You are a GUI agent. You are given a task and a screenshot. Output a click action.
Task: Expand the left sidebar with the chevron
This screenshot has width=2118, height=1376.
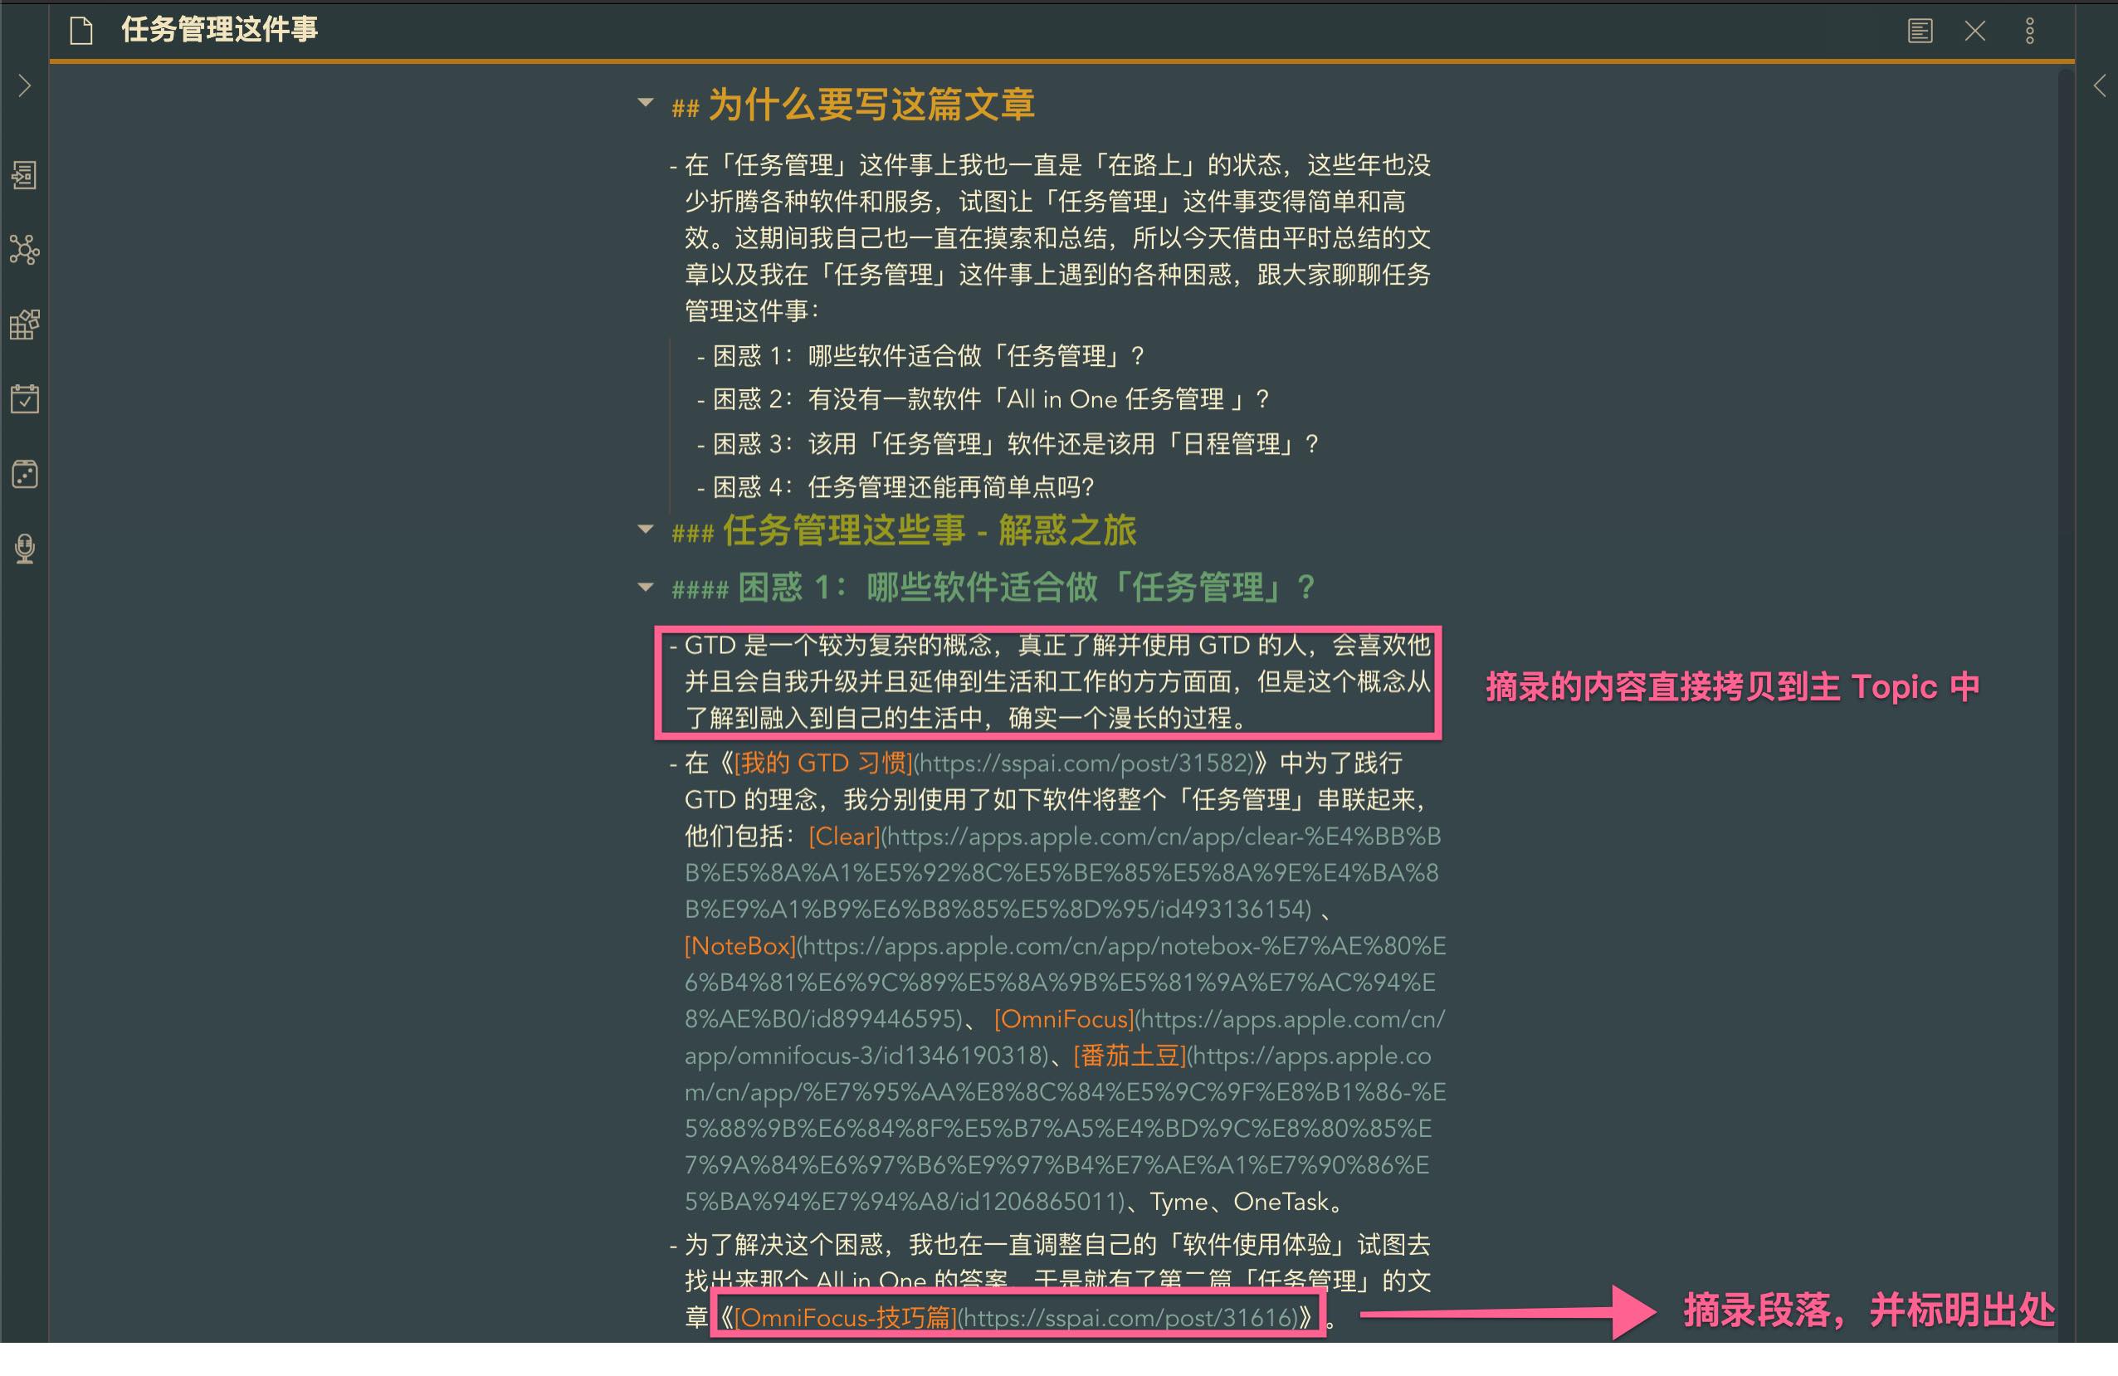pos(24,86)
